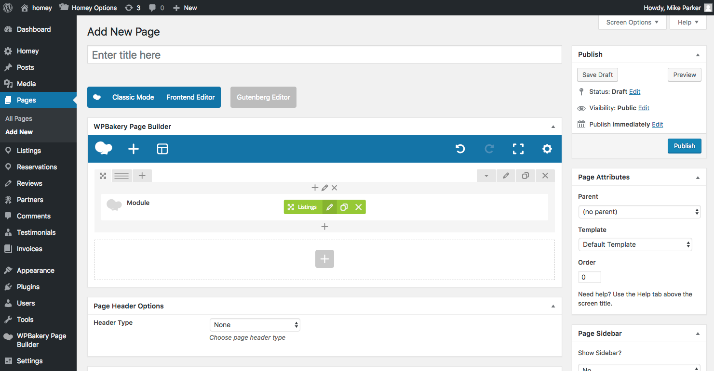Open Parent page dropdown
The height and width of the screenshot is (371, 714).
639,212
